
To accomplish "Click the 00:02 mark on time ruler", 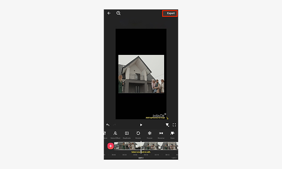I will pos(114,155).
